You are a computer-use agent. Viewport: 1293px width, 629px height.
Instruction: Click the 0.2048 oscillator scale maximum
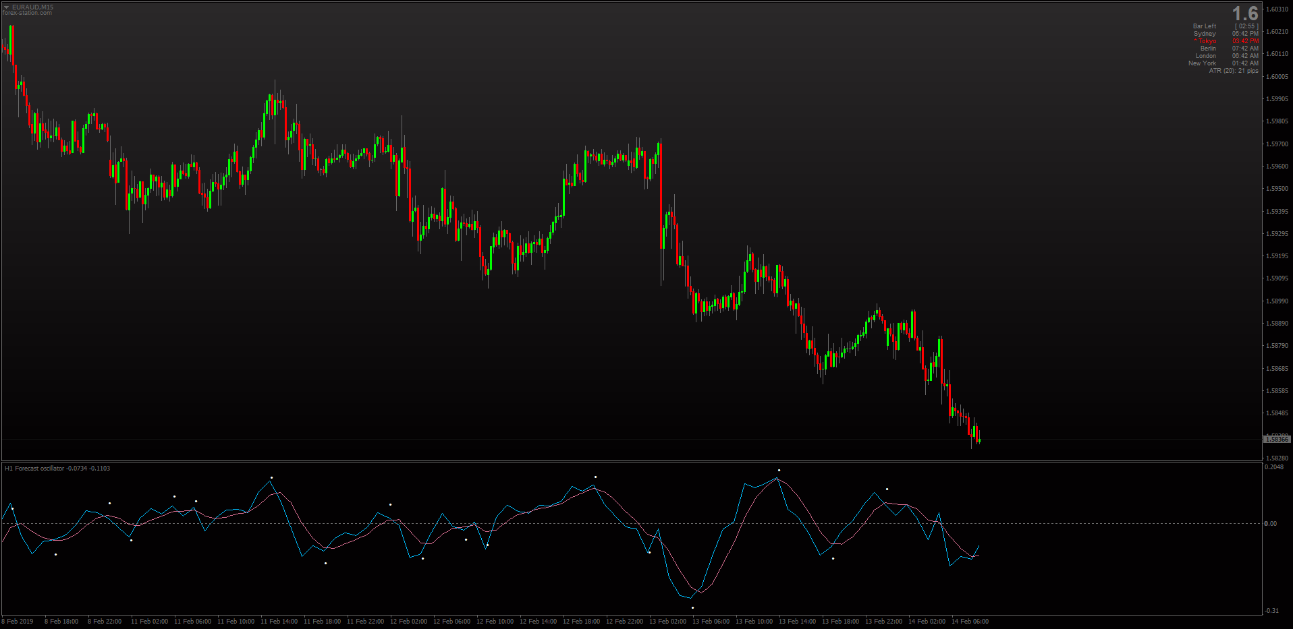(1274, 467)
